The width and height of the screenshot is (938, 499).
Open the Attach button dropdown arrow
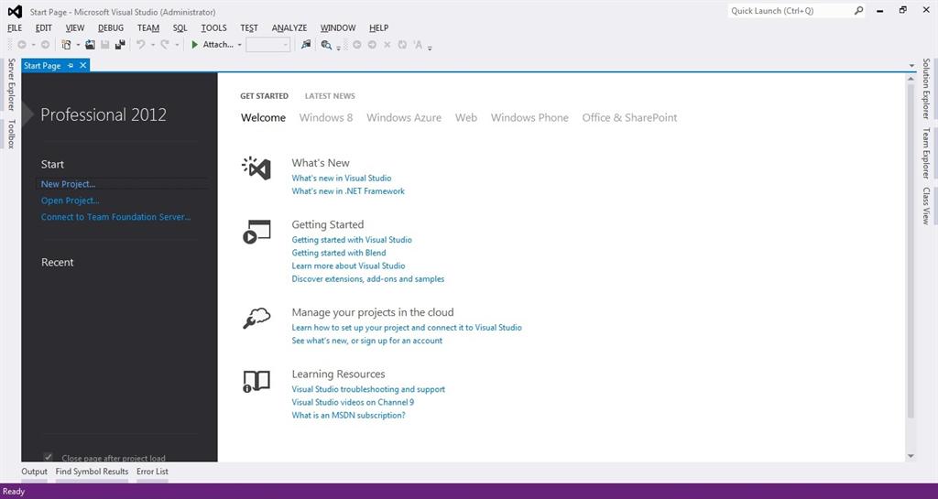tap(239, 46)
